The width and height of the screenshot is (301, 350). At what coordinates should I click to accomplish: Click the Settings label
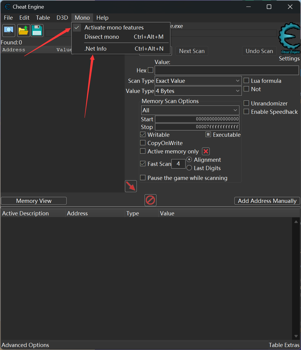(289, 58)
